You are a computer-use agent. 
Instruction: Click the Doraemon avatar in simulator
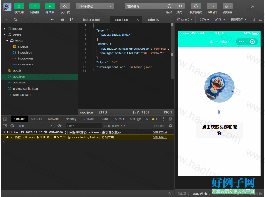point(219,87)
